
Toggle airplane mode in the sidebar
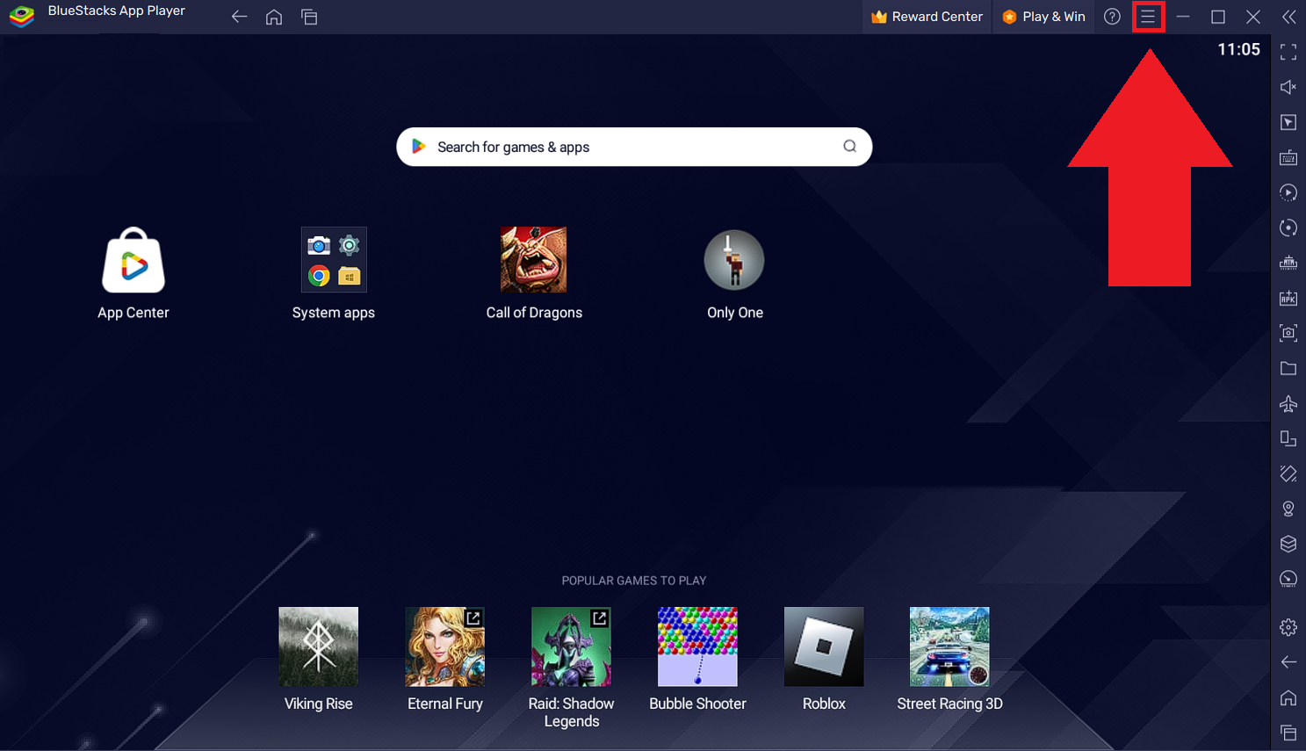(1288, 403)
